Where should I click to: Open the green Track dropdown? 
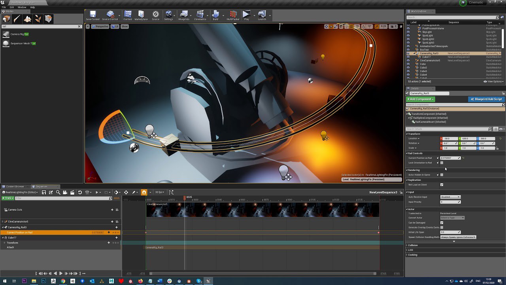8,198
